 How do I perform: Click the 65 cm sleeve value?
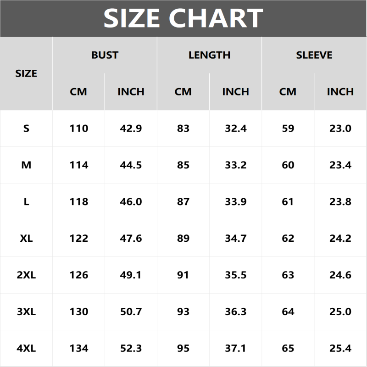[x=288, y=349]
